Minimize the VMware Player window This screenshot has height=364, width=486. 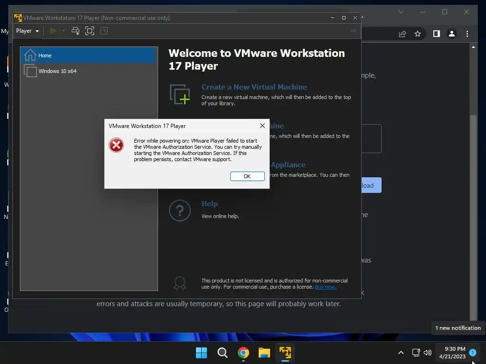[x=332, y=18]
